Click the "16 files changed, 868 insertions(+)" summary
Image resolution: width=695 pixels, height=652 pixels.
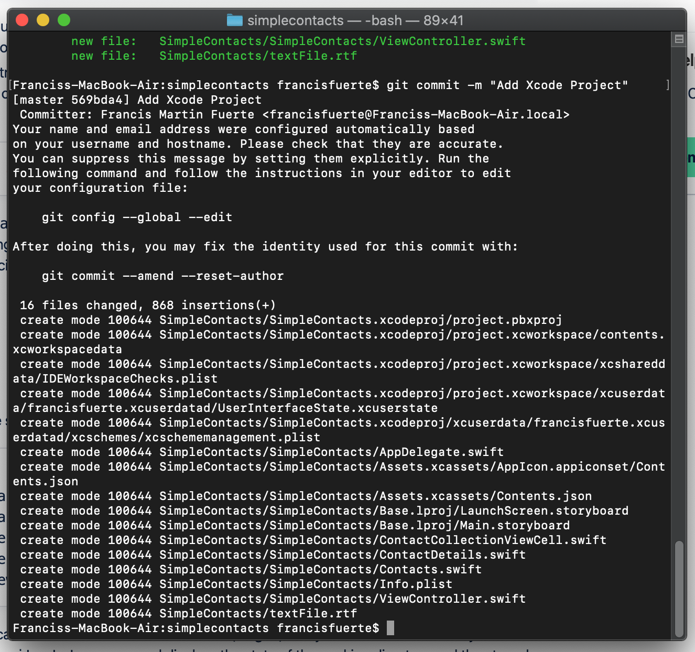pyautogui.click(x=148, y=305)
